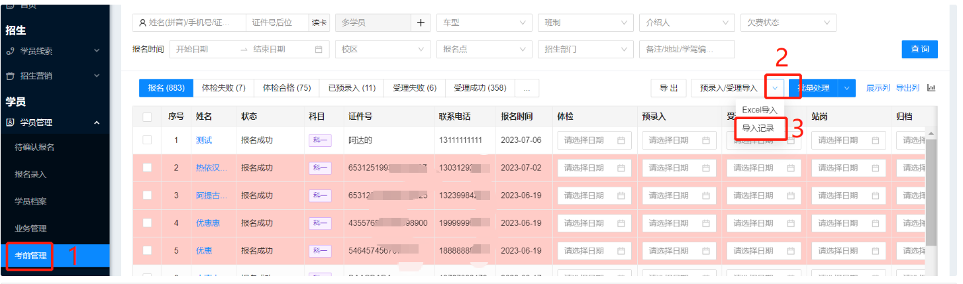Viewport: 963px width, 284px height.
Task: Click the 学员线索 sidebar icon
Action: [9, 51]
